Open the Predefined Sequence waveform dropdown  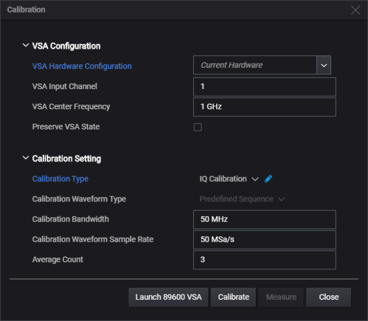click(242, 199)
